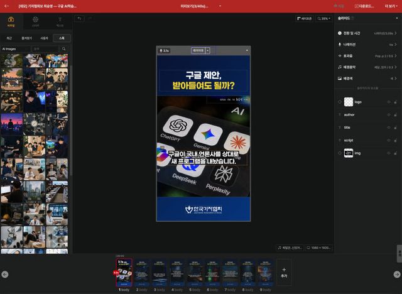Switch to the Stock asset tab
The image size is (402, 294).
pos(62,38)
